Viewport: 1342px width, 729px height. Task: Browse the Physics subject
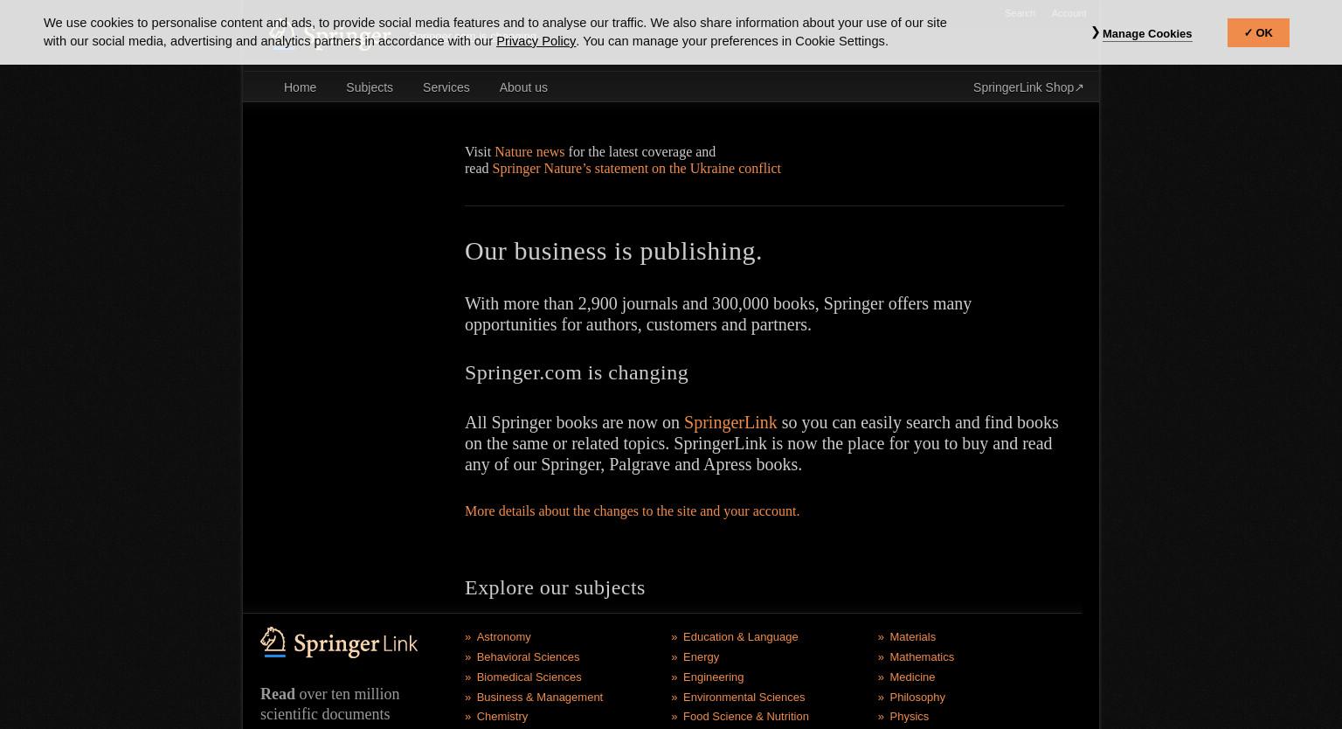click(x=909, y=717)
